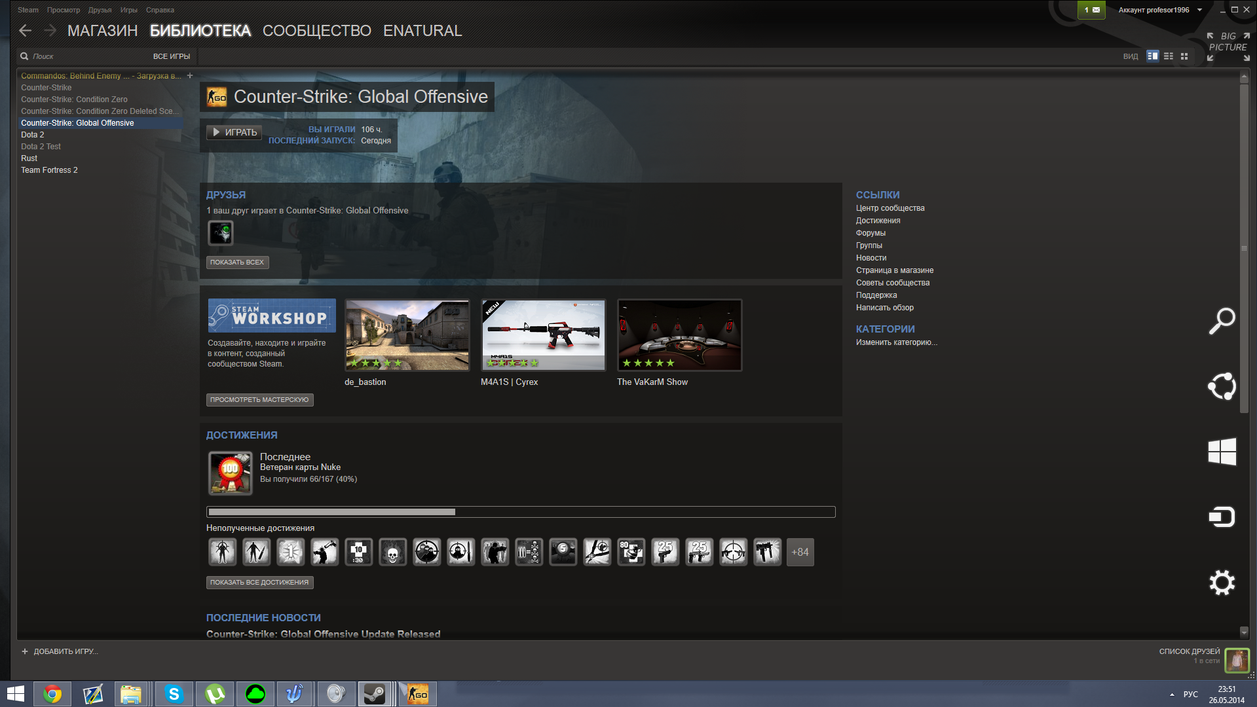Screen dimensions: 1257x707
Task: Click the magnifier search icon on right edge
Action: click(1222, 321)
